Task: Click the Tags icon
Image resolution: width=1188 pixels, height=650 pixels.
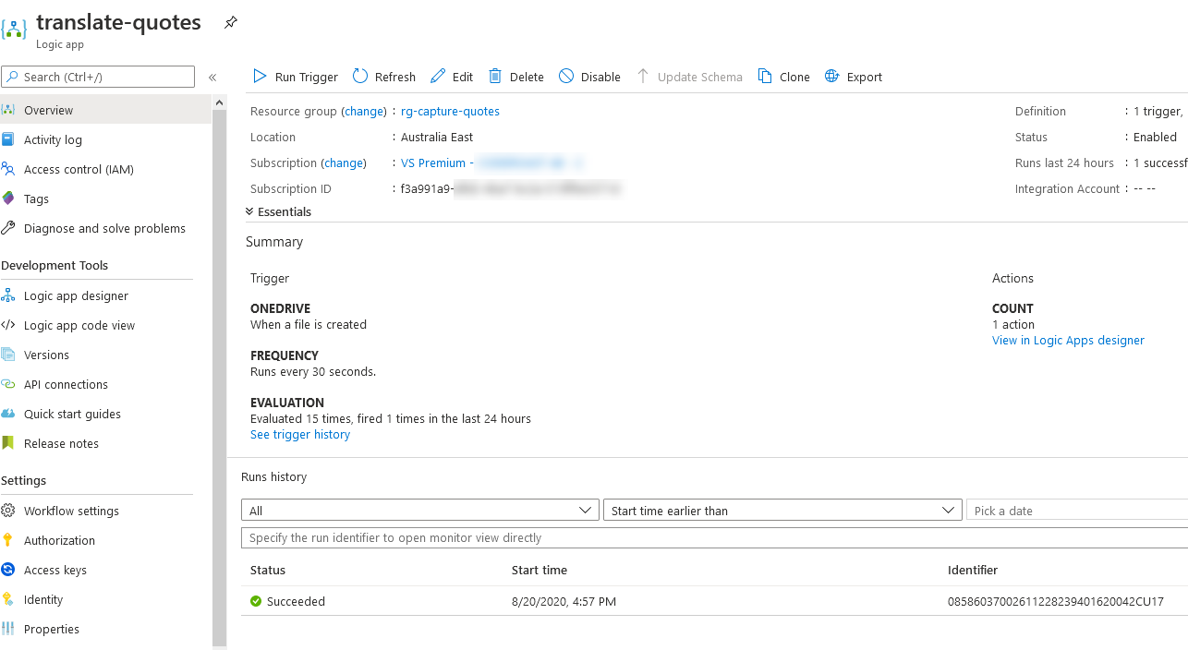Action: pos(8,199)
